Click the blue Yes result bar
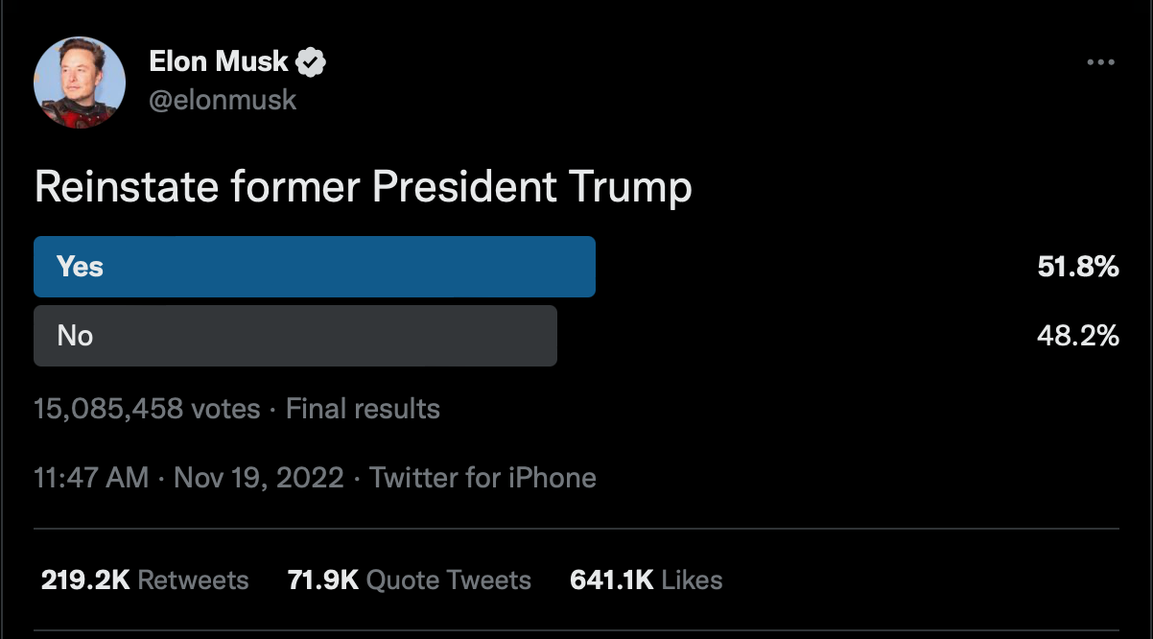This screenshot has width=1153, height=639. click(315, 267)
